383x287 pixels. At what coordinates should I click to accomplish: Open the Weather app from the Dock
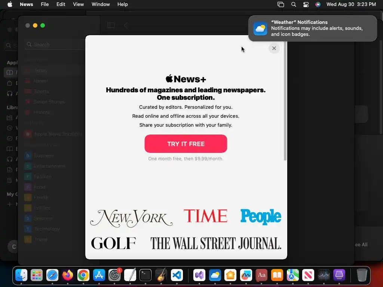[215, 275]
